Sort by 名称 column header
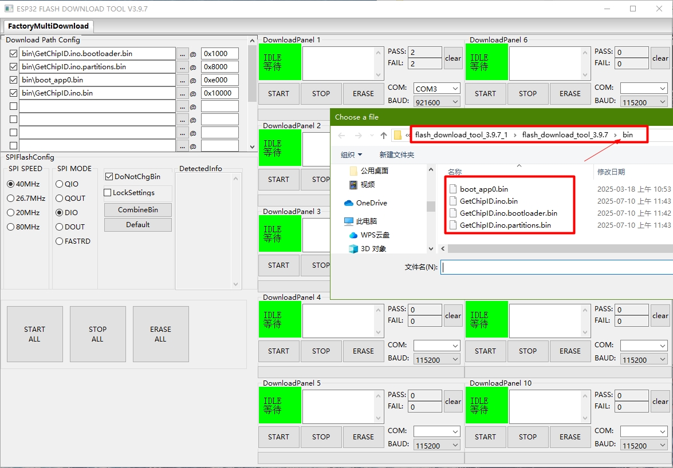Viewport: 673px width, 468px height. click(x=455, y=172)
